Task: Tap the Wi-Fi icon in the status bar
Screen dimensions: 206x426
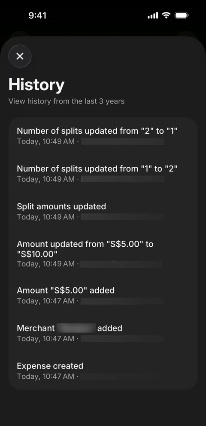Action: [166, 15]
